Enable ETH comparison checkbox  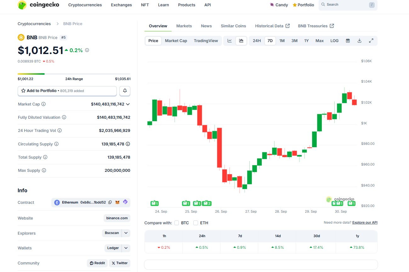pos(196,223)
